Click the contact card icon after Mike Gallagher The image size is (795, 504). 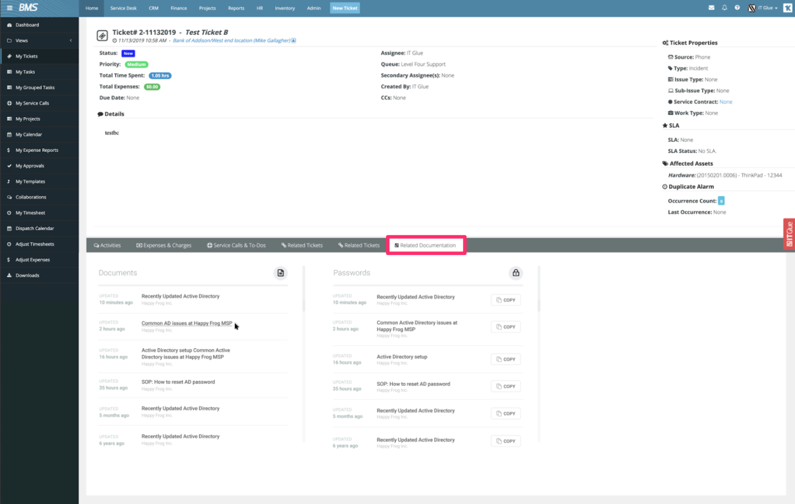(294, 41)
